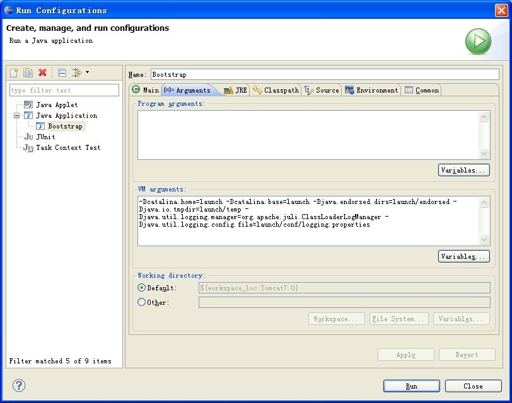
Task: Click the new launch configuration icon
Action: 14,72
